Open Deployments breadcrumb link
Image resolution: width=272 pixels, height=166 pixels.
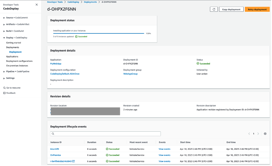click(x=90, y=2)
